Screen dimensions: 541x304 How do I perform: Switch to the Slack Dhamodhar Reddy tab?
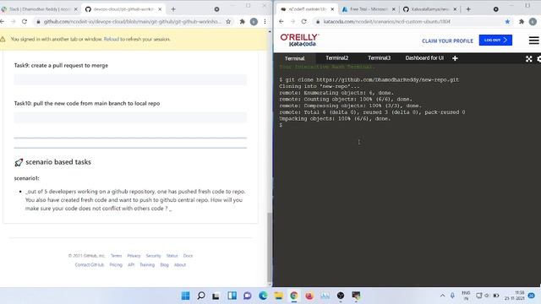point(39,9)
